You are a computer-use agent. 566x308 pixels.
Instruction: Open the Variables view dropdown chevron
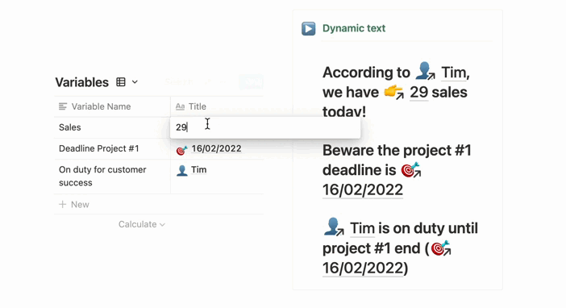[135, 82]
